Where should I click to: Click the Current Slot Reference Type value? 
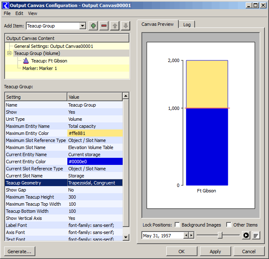tap(95, 169)
